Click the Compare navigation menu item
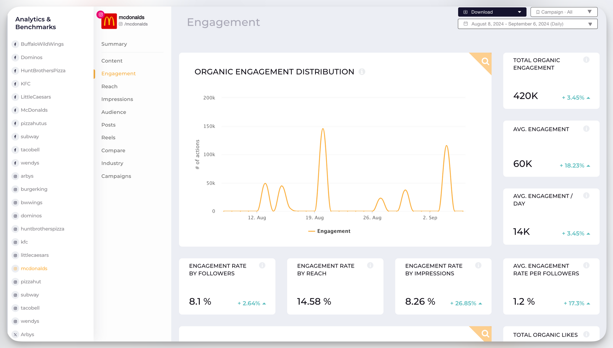This screenshot has width=613, height=348. tap(113, 150)
